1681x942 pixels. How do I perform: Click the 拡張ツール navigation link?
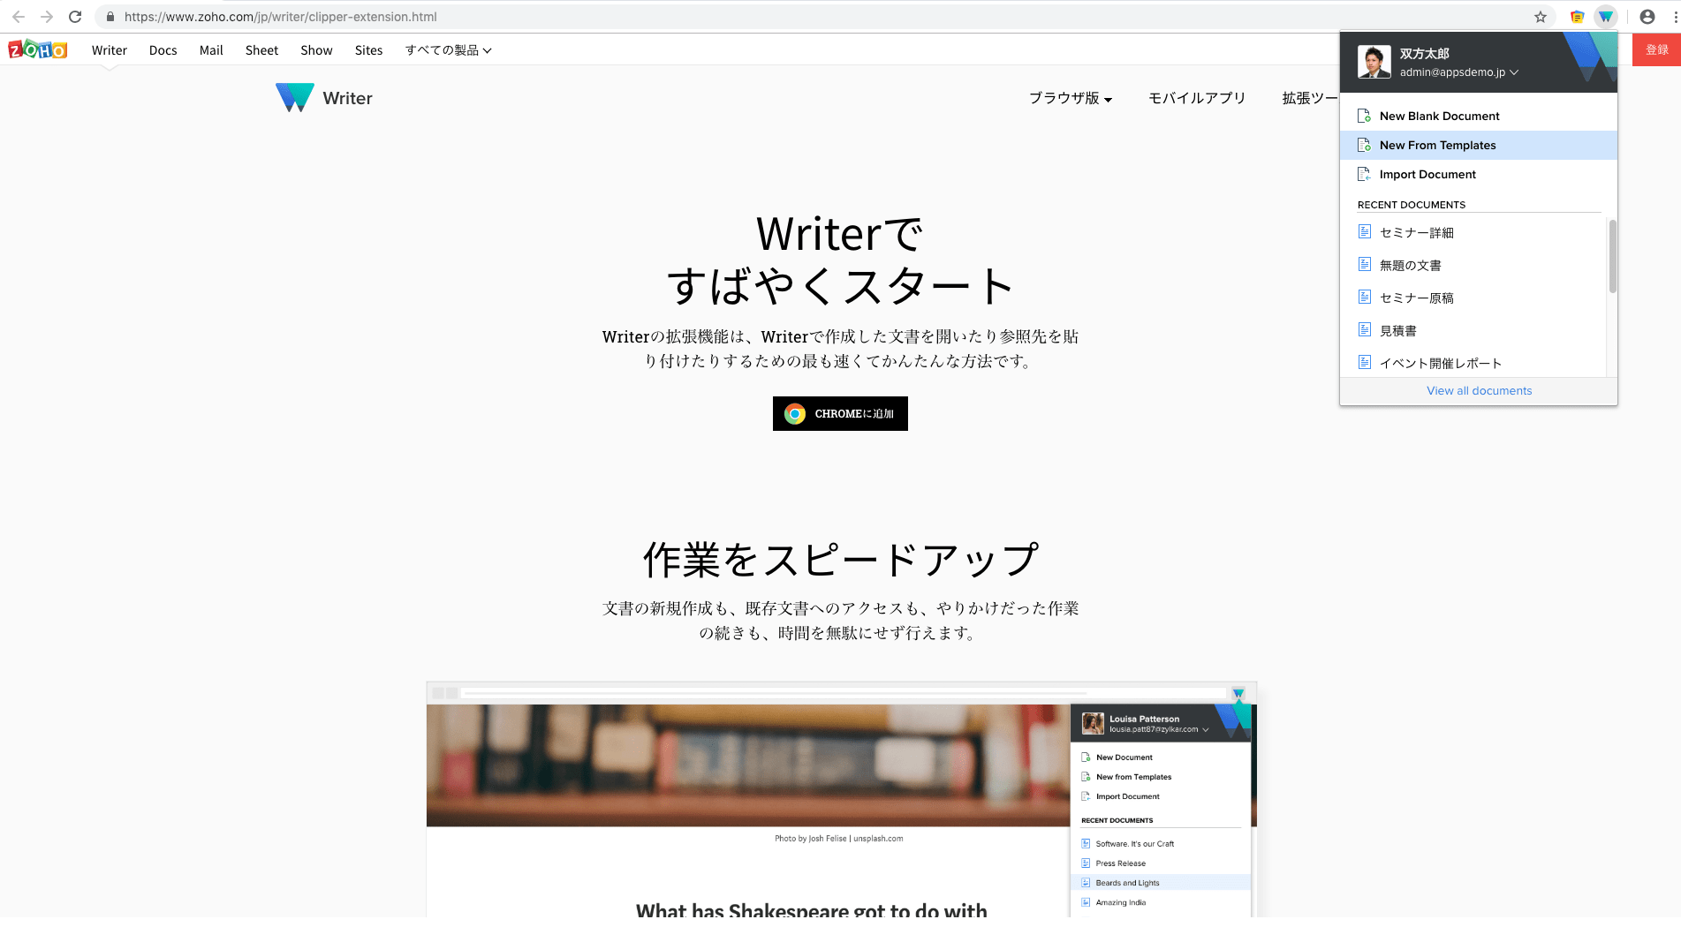(x=1310, y=98)
